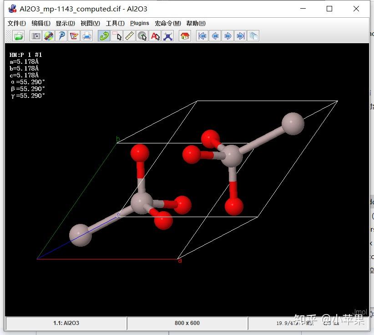Click the print icon in toolbar
The width and height of the screenshot is (374, 335).
click(x=87, y=36)
